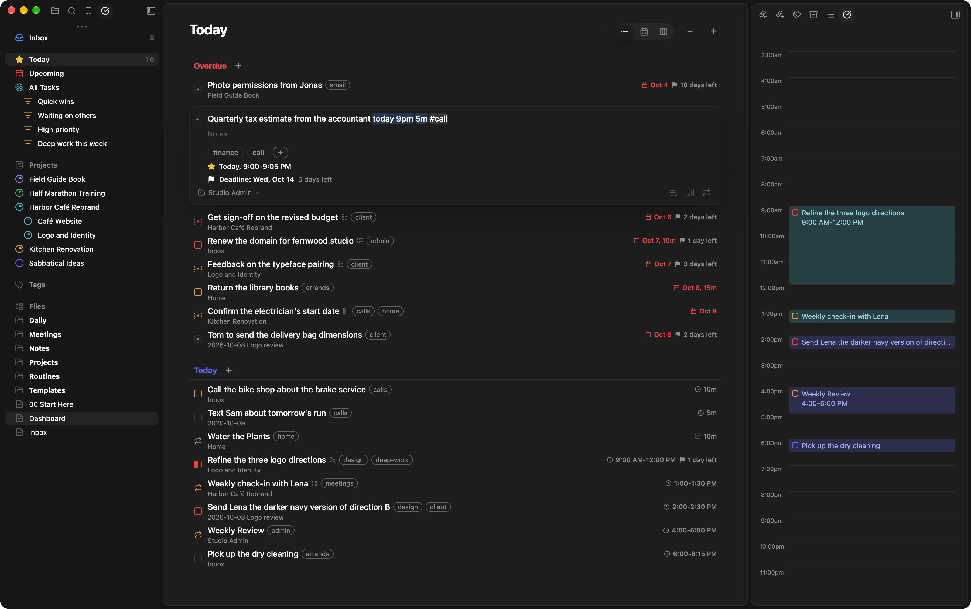Screen dimensions: 971x609
Task: Collapse the Projects section in the sidebar
Action: point(43,165)
